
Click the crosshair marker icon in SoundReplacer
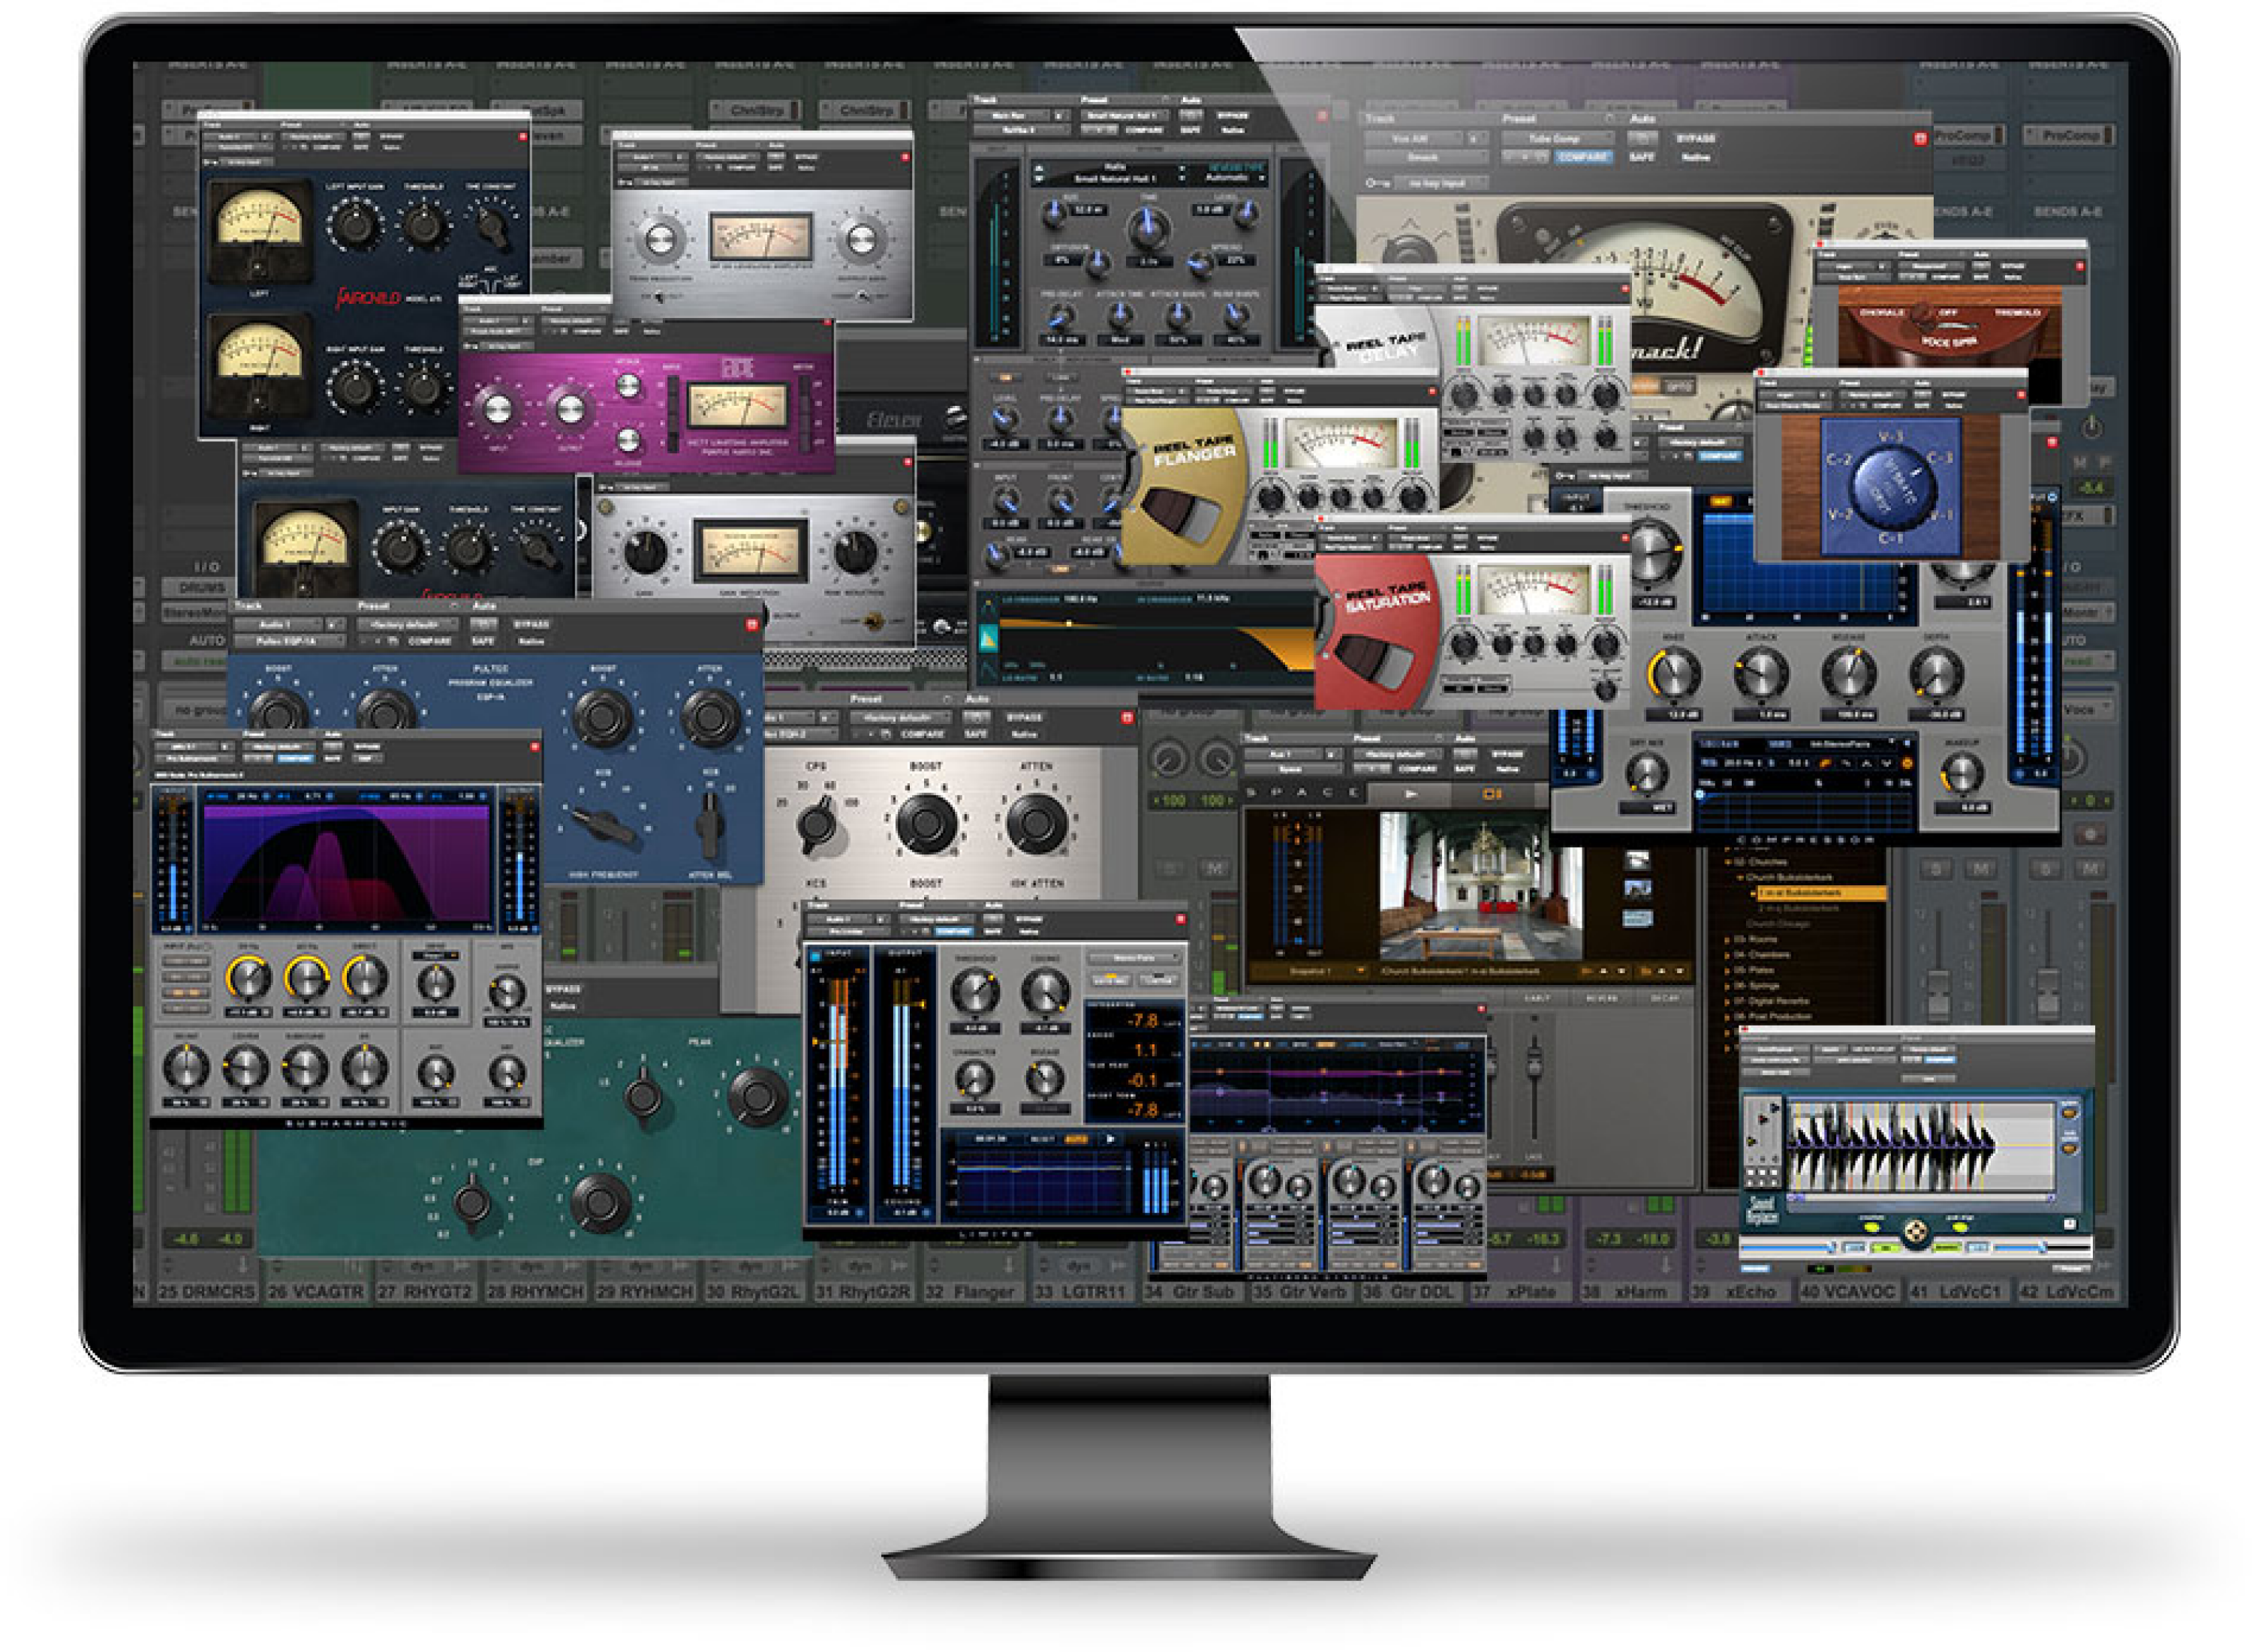(x=1918, y=1233)
